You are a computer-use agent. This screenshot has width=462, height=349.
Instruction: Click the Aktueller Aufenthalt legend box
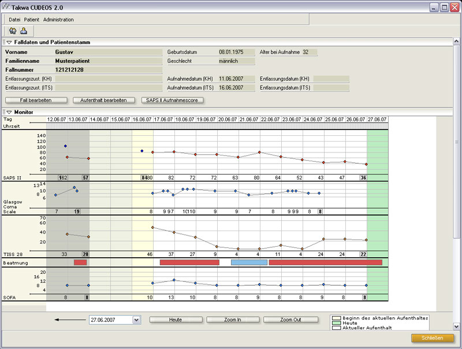click(x=336, y=328)
